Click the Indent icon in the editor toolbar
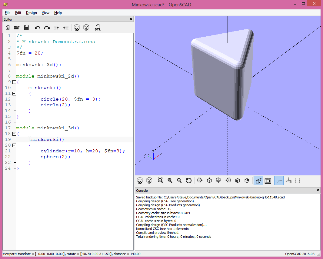Viewport: 323px width, 259px height. point(66,28)
